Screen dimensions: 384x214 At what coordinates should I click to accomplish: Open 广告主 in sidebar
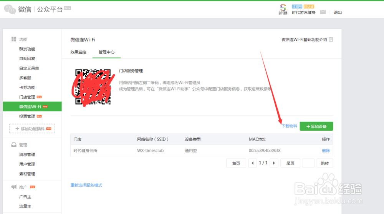click(x=25, y=197)
